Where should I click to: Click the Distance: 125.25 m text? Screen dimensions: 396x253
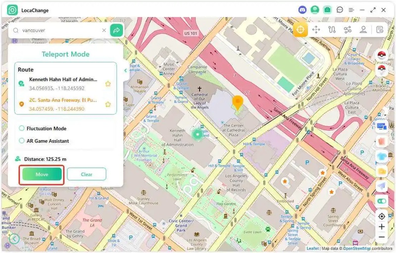45,159
